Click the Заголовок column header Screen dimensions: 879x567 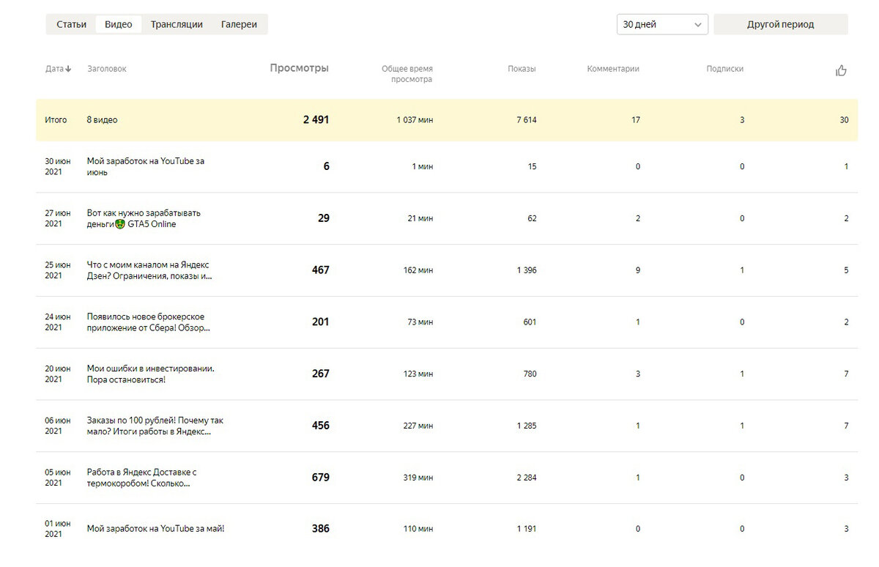pos(107,69)
